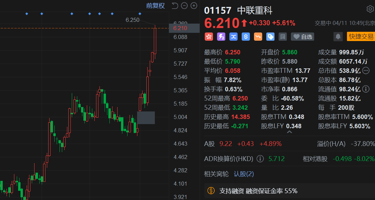Open the 认股(2) warrants link
The width and height of the screenshot is (375, 200).
coord(244,174)
